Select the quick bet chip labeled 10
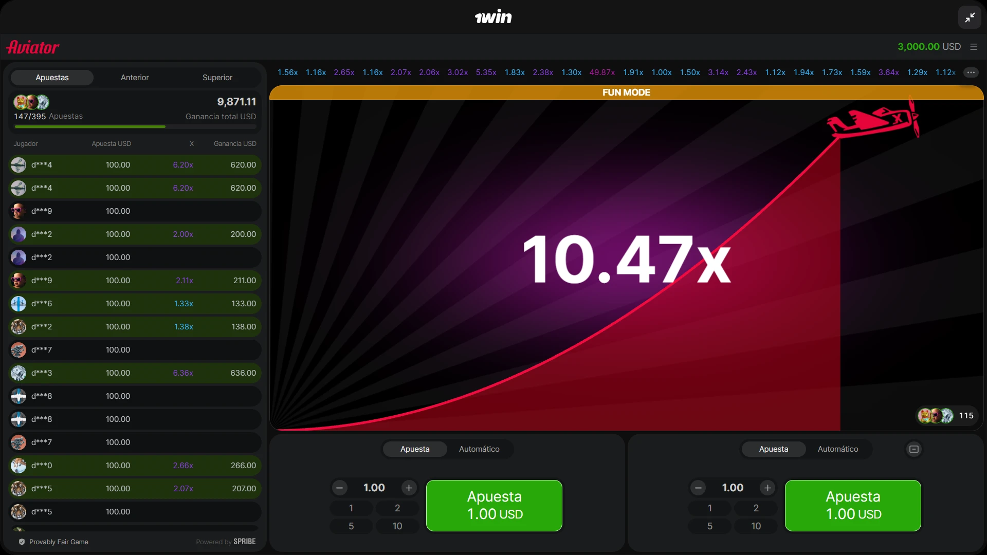Viewport: 987px width, 555px height. tap(397, 526)
